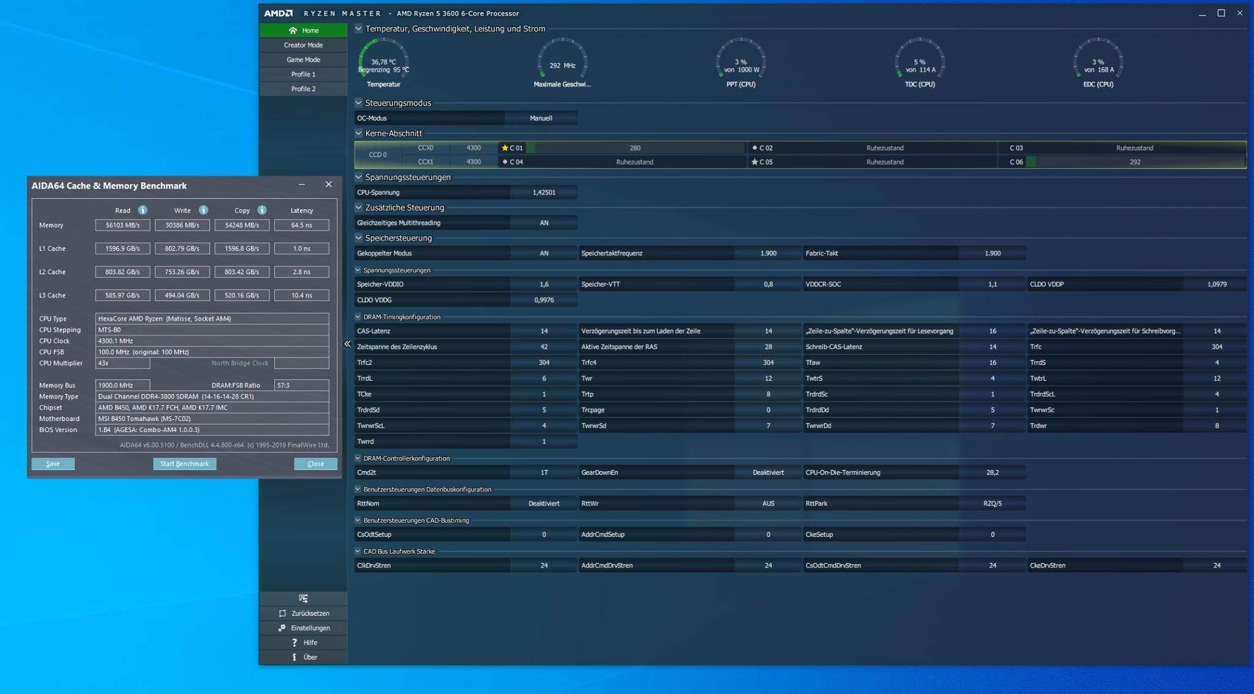Click the Memory Latency field 64.5 ns
This screenshot has width=1254, height=694.
pos(302,225)
